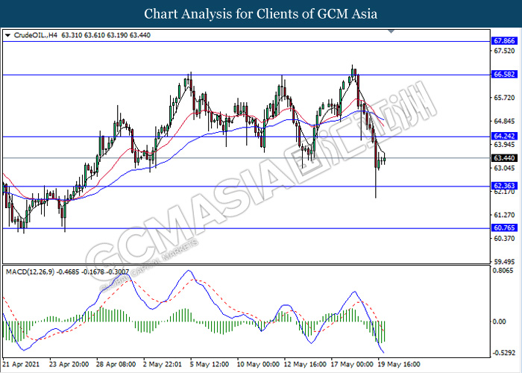Click the 28 Apr 08:00 time label

pos(116,364)
